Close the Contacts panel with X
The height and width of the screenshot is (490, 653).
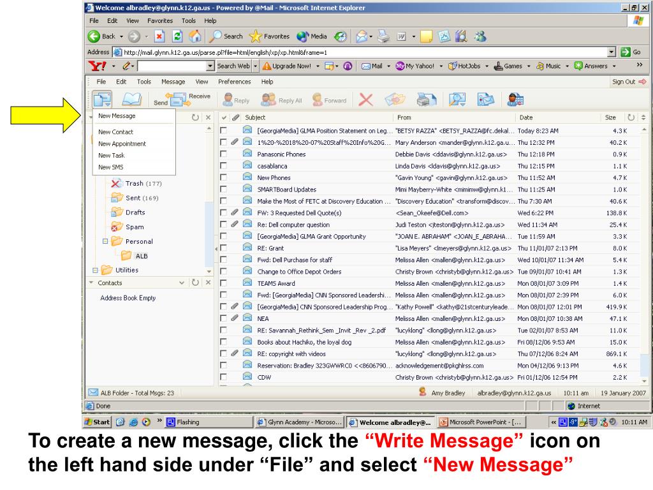point(209,283)
